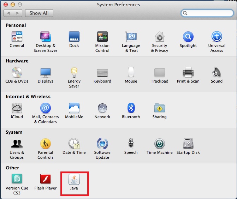Click the Show All button
Viewport: 237px width, 199px height.
coord(39,13)
